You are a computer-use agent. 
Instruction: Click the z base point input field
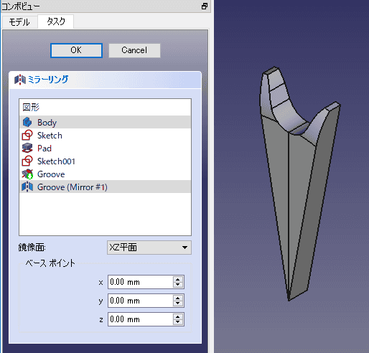(141, 319)
